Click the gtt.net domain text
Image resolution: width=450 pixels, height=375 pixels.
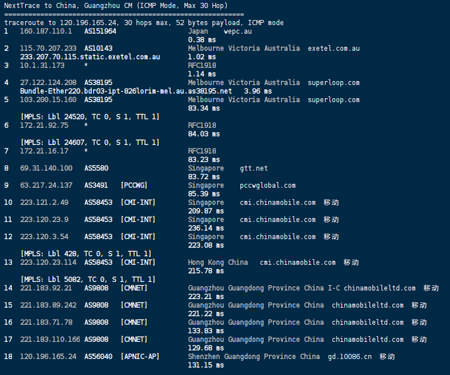pos(254,168)
